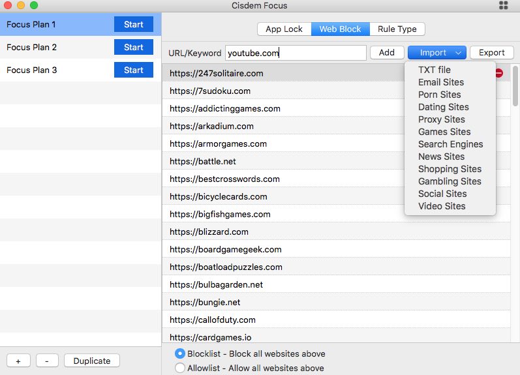This screenshot has width=520, height=375.
Task: Choose Video Sites from import menu
Action: coord(442,206)
